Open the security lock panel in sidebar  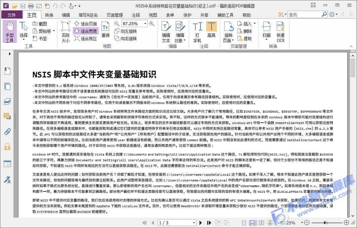(7, 147)
